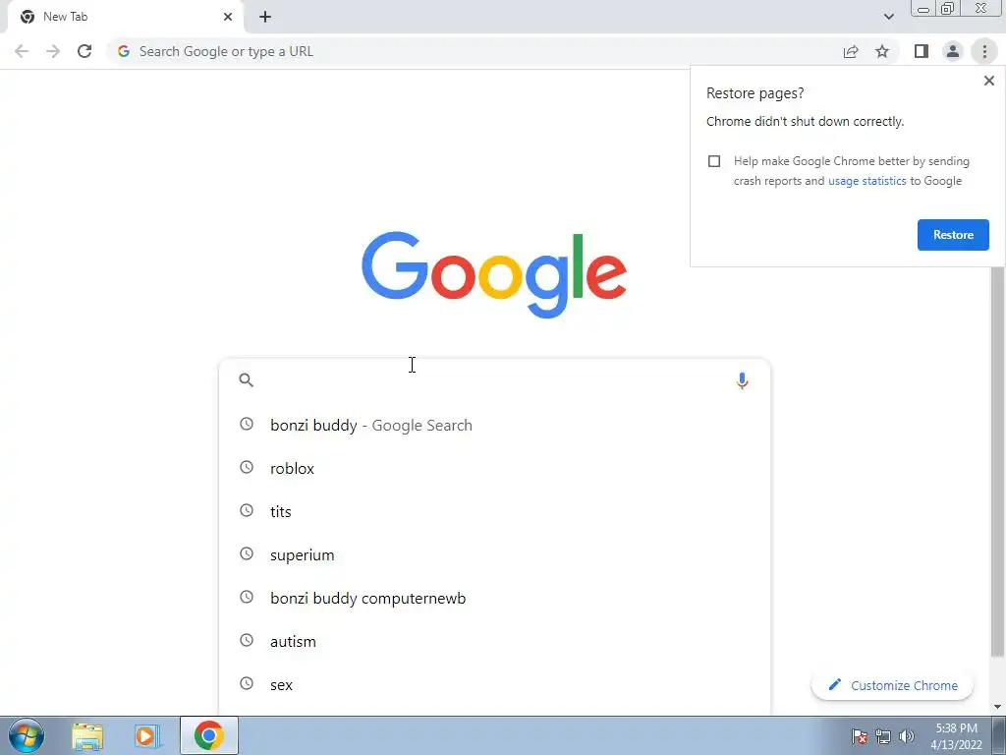Open network tray icon
Viewport: 1006px width, 755px height.
tap(883, 736)
